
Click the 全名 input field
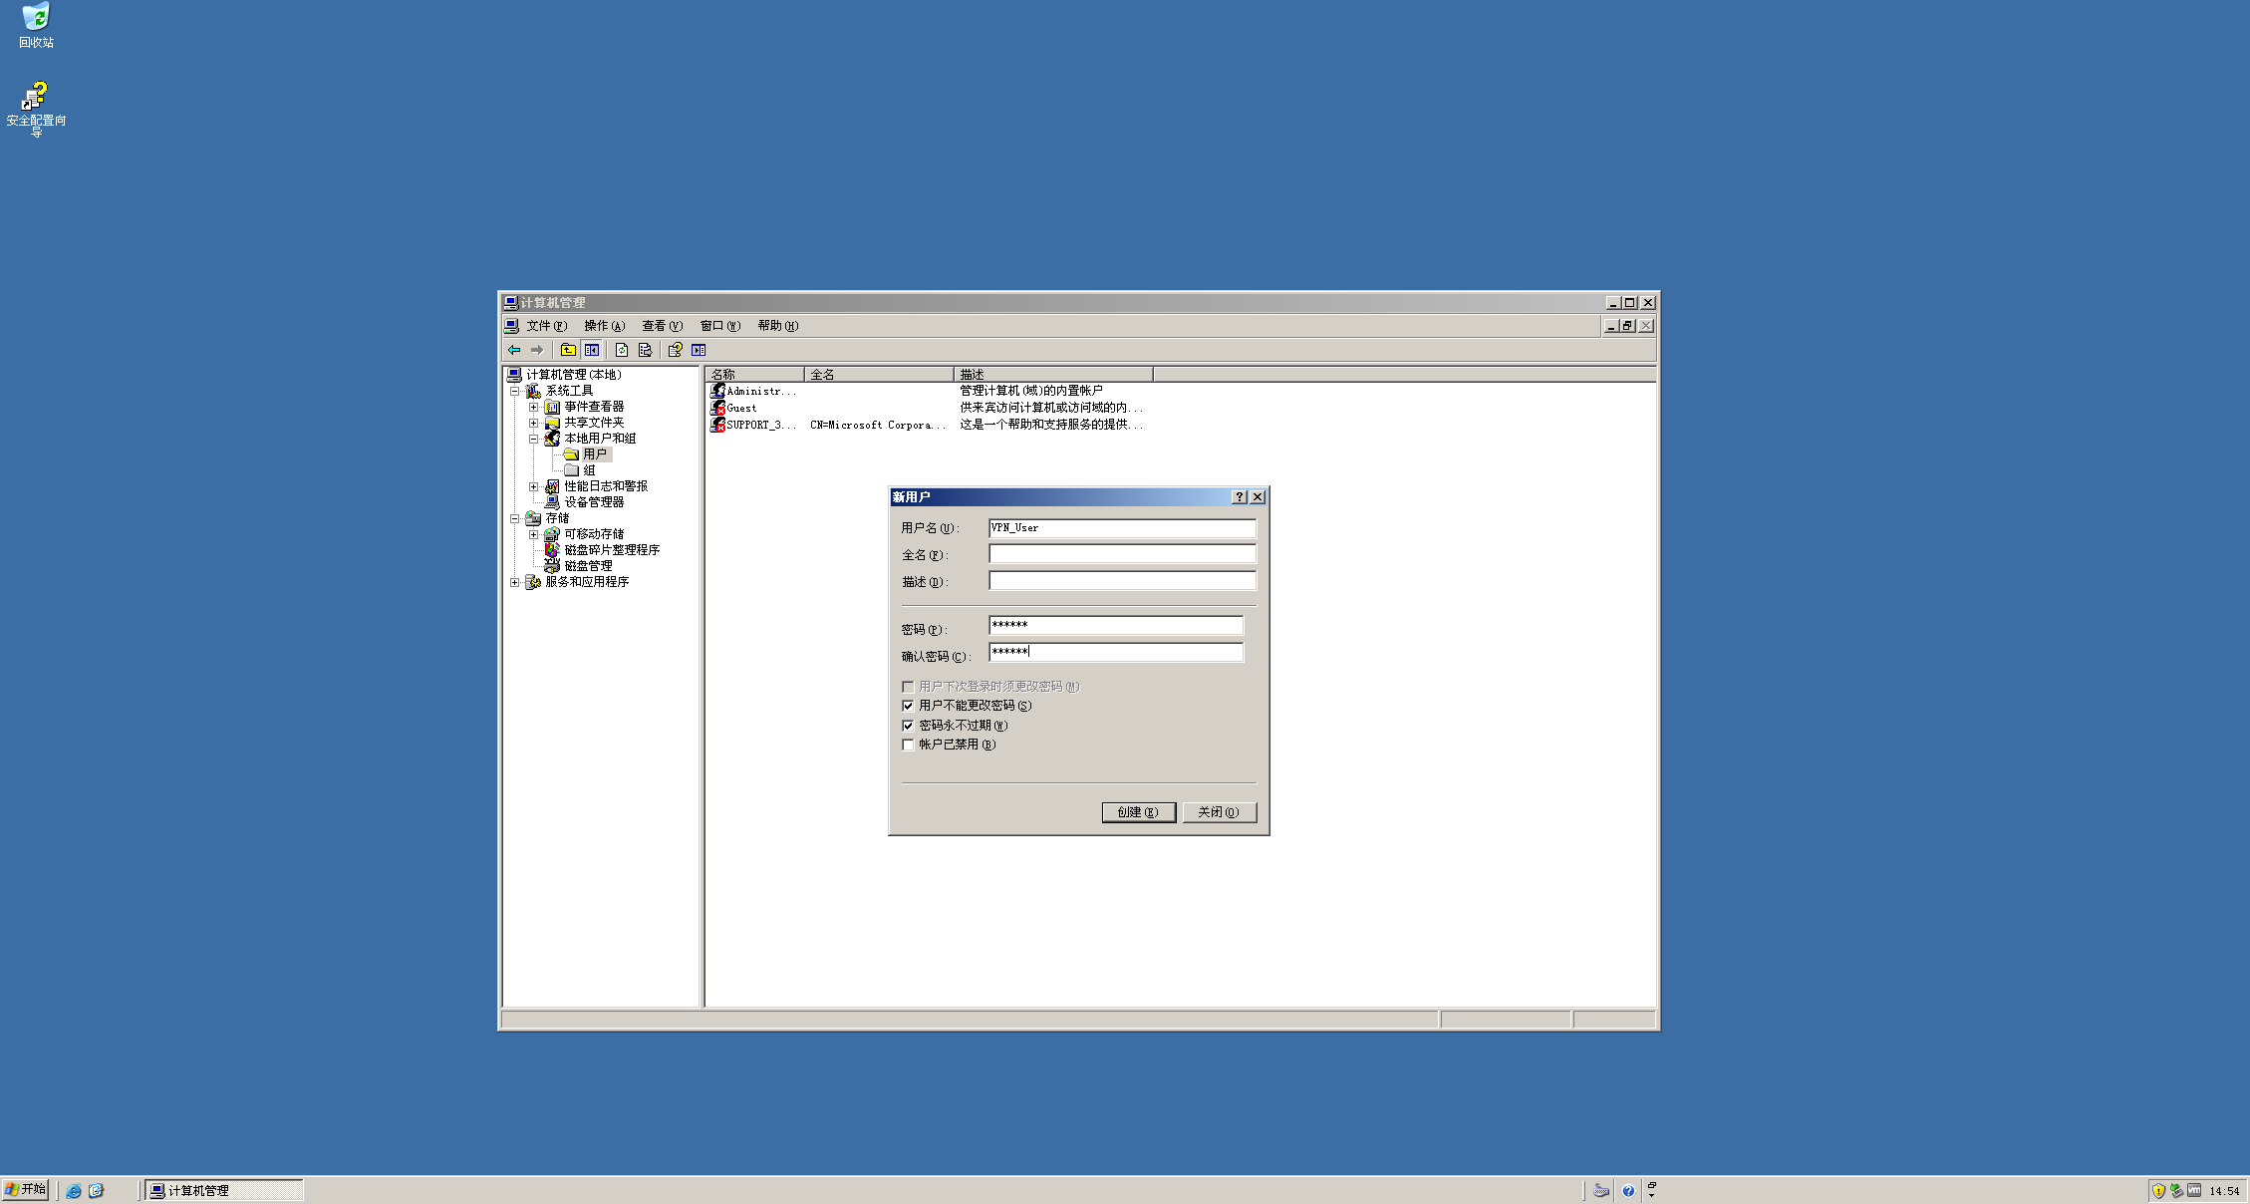[1122, 554]
